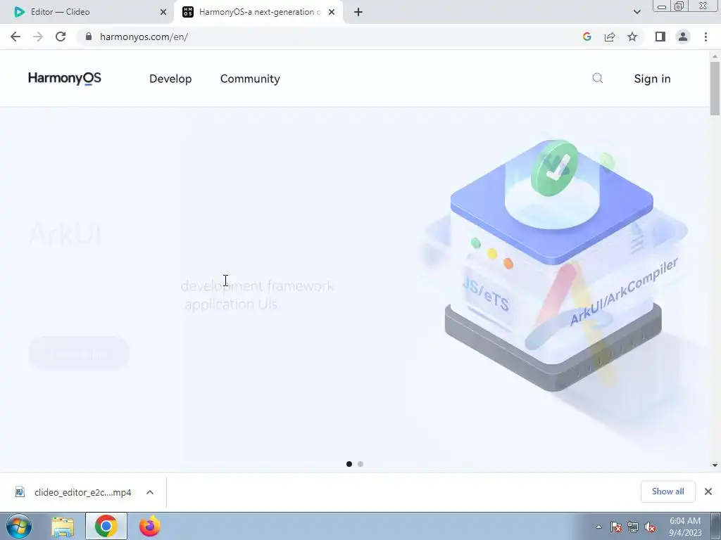This screenshot has width=721, height=540.
Task: Bookmark this page with the star icon
Action: [x=632, y=37]
